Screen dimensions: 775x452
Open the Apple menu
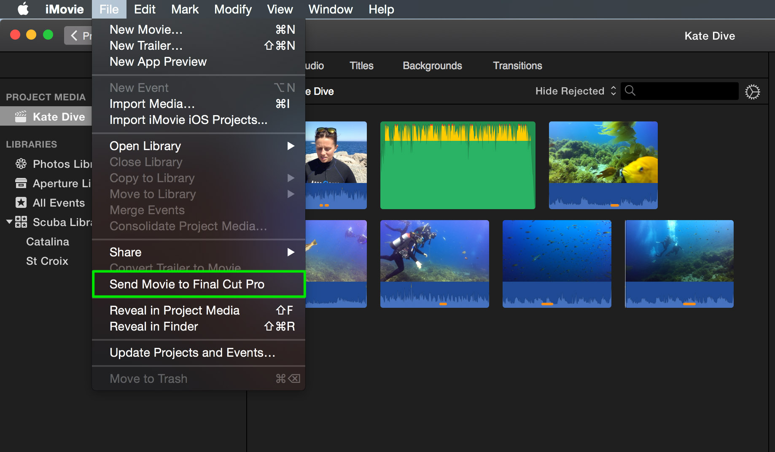click(x=23, y=9)
